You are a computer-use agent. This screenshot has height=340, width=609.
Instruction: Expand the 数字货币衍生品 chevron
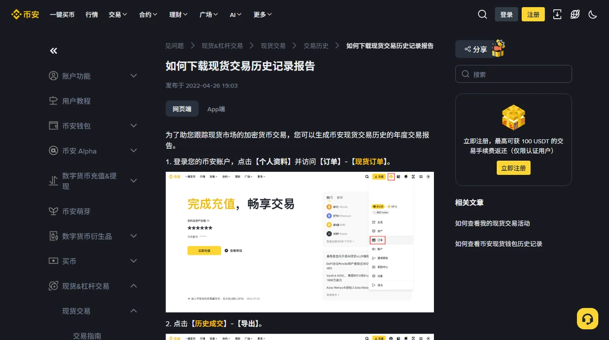[133, 236]
